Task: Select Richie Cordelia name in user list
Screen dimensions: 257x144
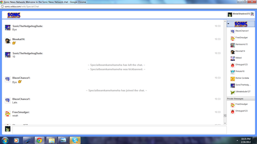Action: (x=242, y=78)
